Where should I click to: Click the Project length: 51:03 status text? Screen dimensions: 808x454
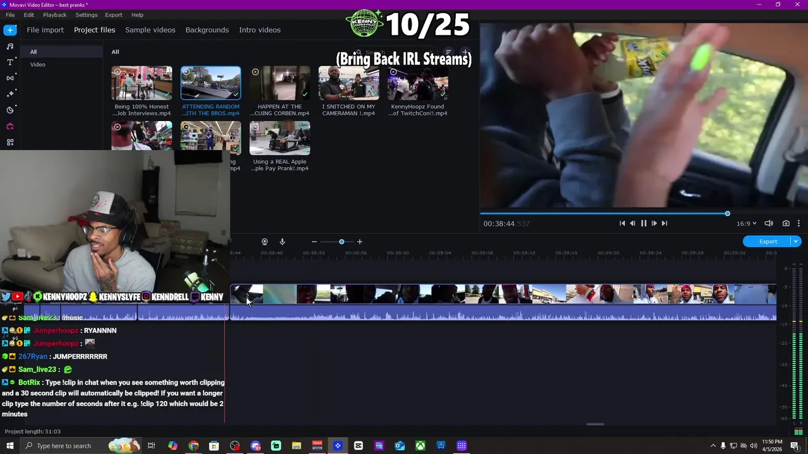click(x=33, y=431)
